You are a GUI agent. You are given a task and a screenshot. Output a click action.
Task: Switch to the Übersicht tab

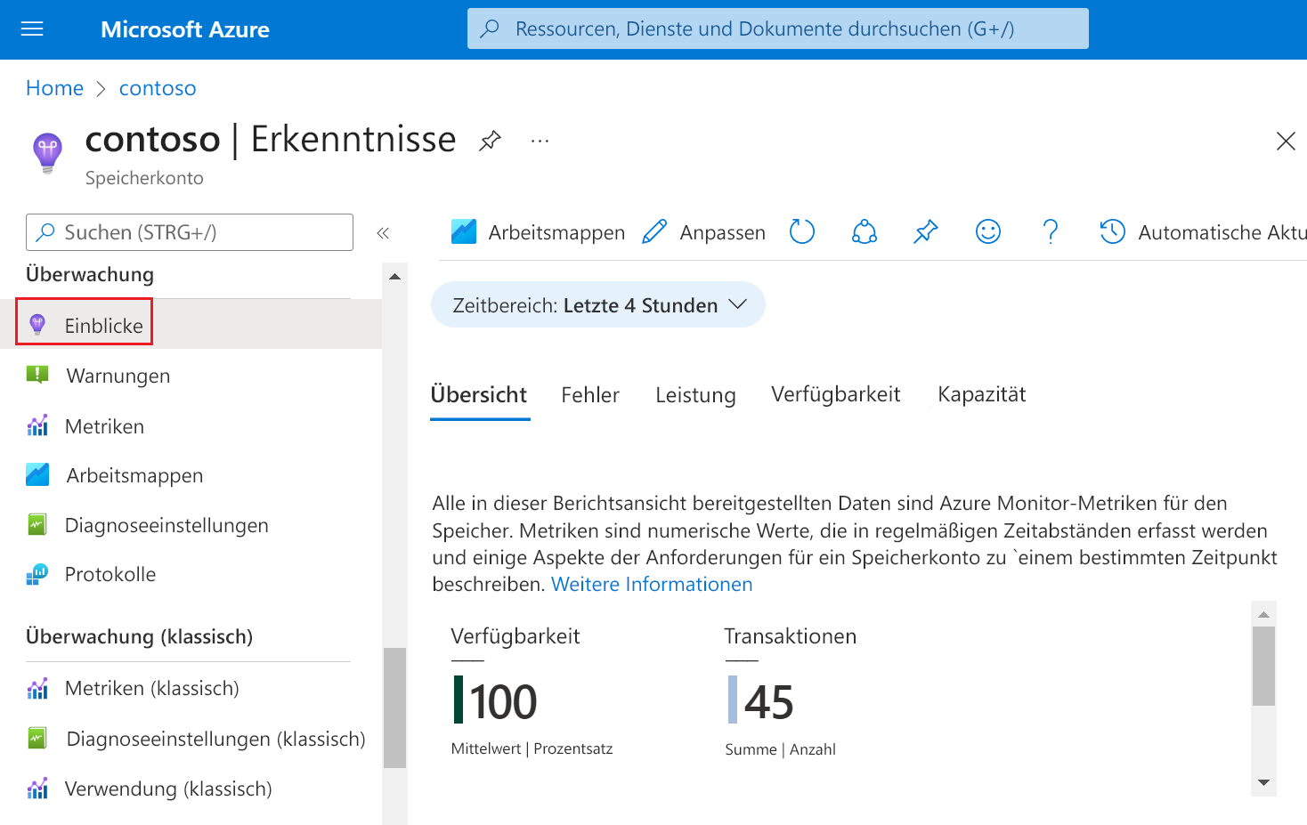(479, 395)
